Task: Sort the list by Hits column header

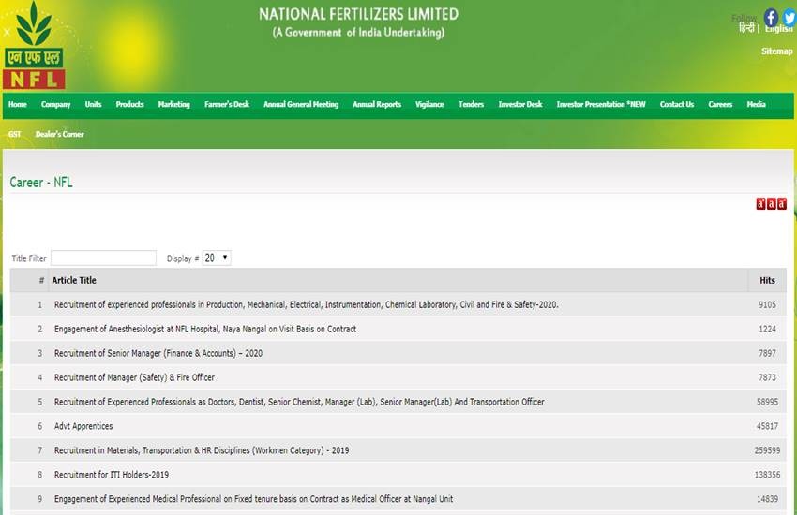Action: point(767,280)
